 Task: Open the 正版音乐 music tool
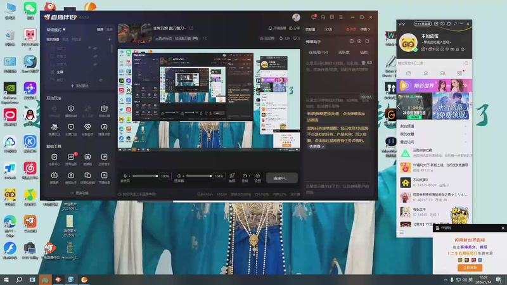103,156
